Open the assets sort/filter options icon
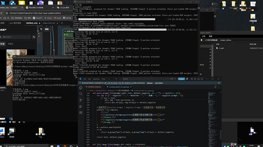The image size is (263, 147). point(34,37)
